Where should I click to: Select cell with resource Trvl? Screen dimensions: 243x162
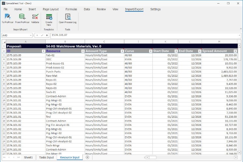(x=65, y=117)
